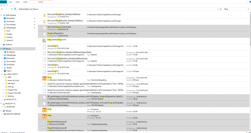Click the up-one-level arrow icon
251x133 pixels.
point(12,9)
